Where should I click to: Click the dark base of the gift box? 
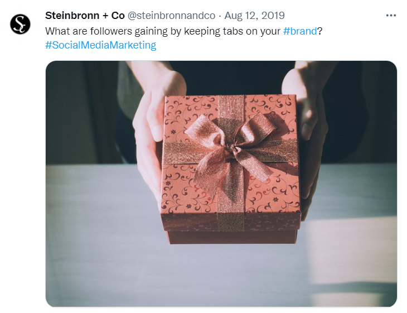(x=232, y=237)
